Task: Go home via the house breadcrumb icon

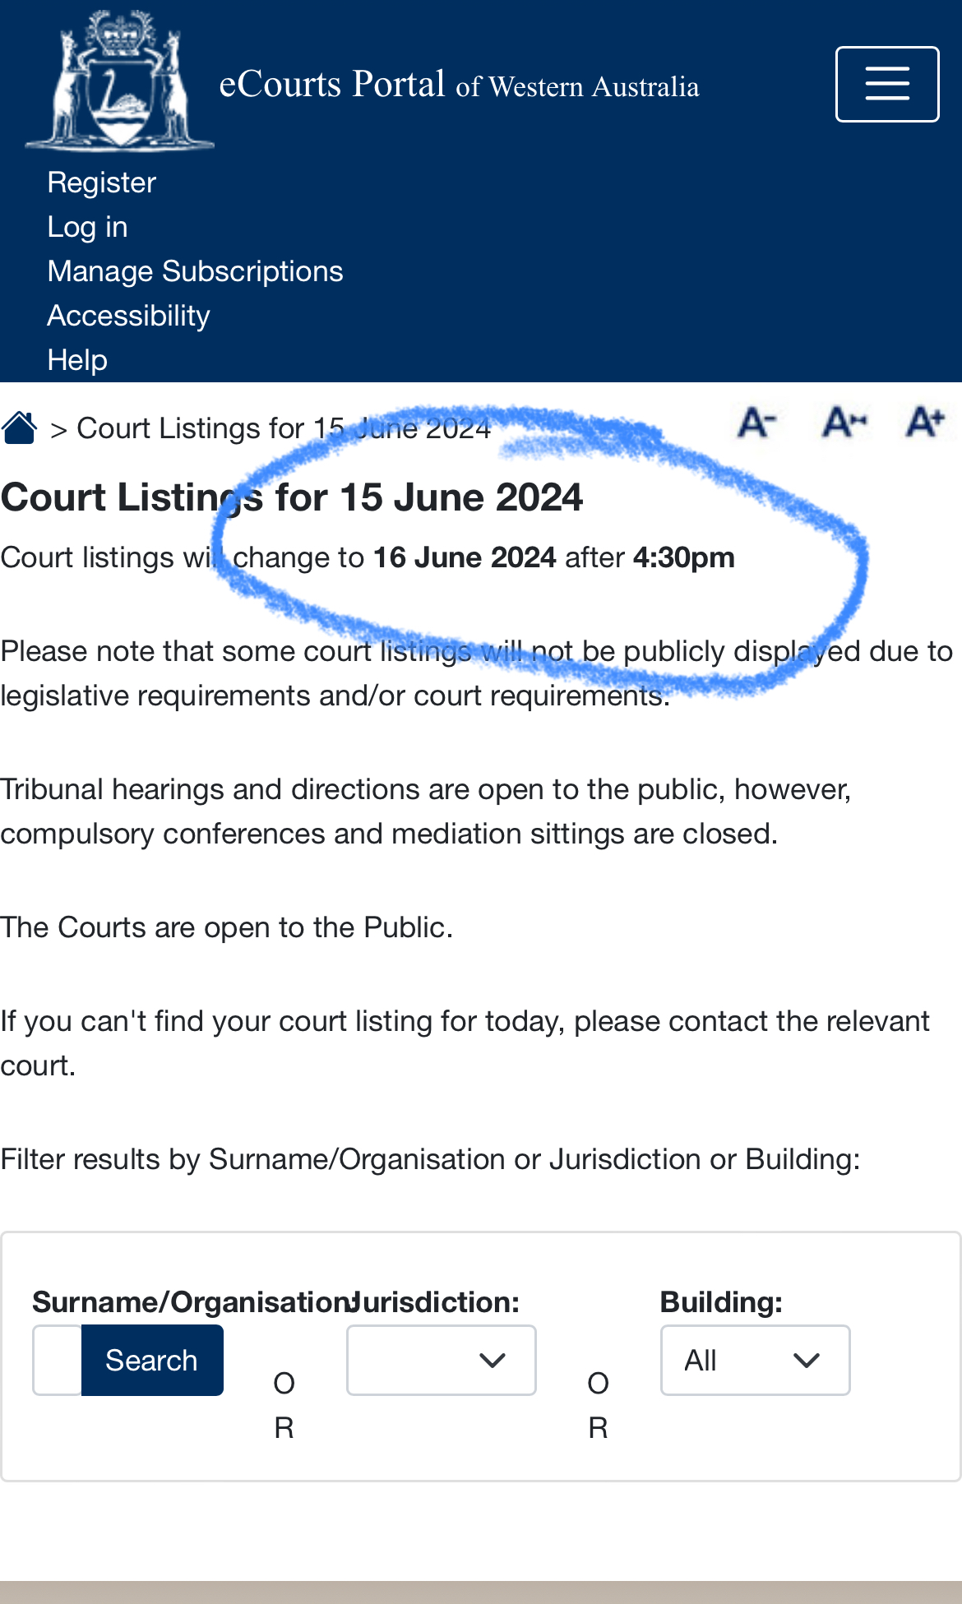Action: [19, 428]
